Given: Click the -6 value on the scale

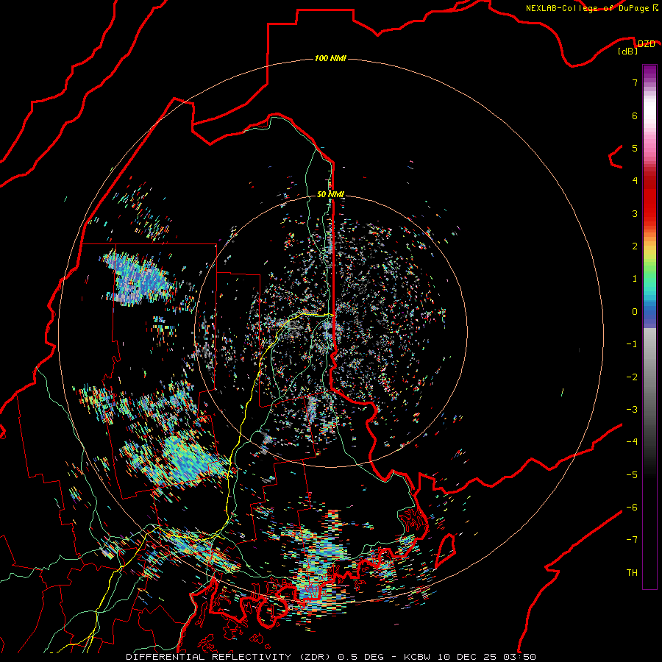Looking at the screenshot, I should click(632, 508).
